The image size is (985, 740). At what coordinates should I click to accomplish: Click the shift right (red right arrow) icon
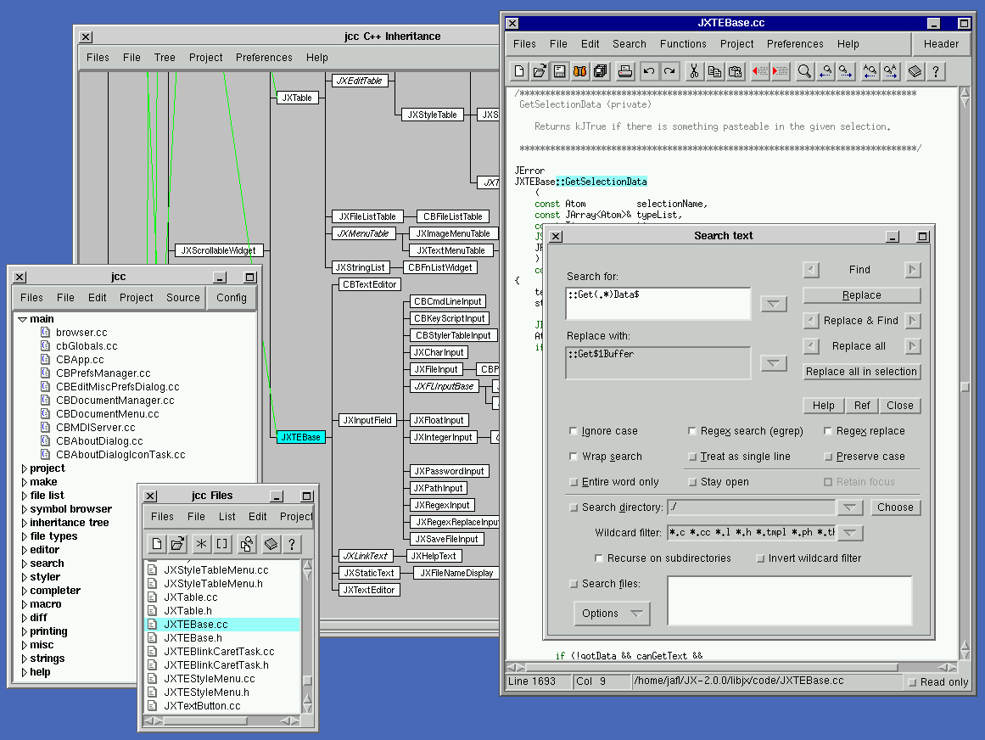click(x=781, y=71)
